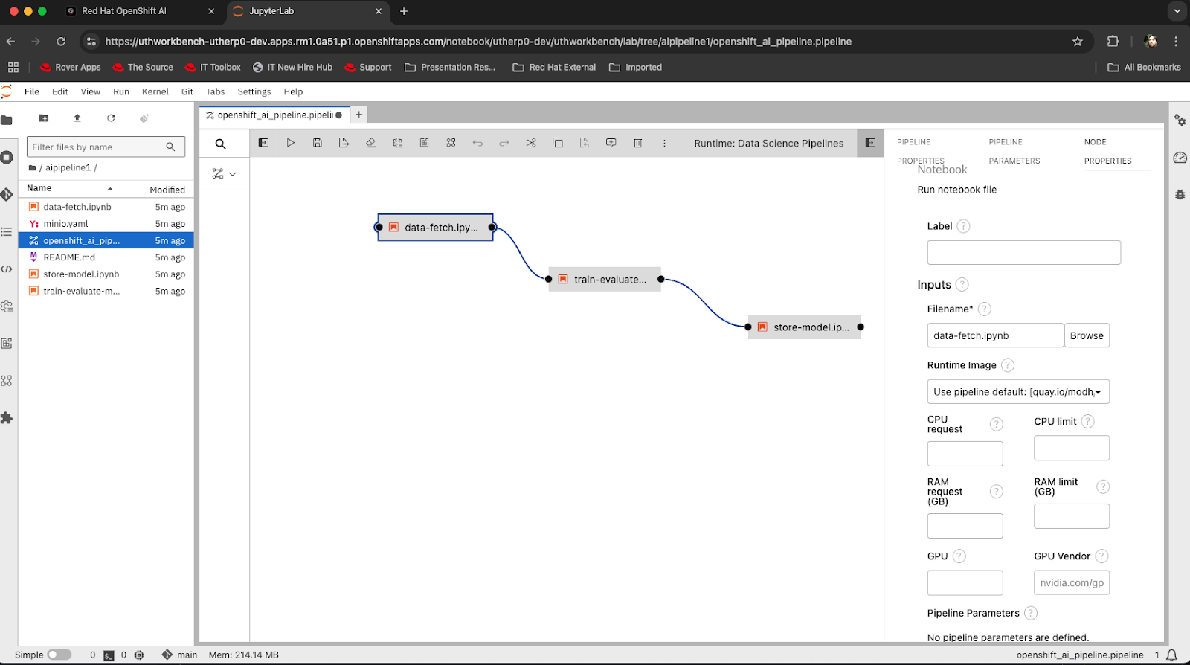Click the upload files icon
The width and height of the screenshot is (1190, 665).
77,118
